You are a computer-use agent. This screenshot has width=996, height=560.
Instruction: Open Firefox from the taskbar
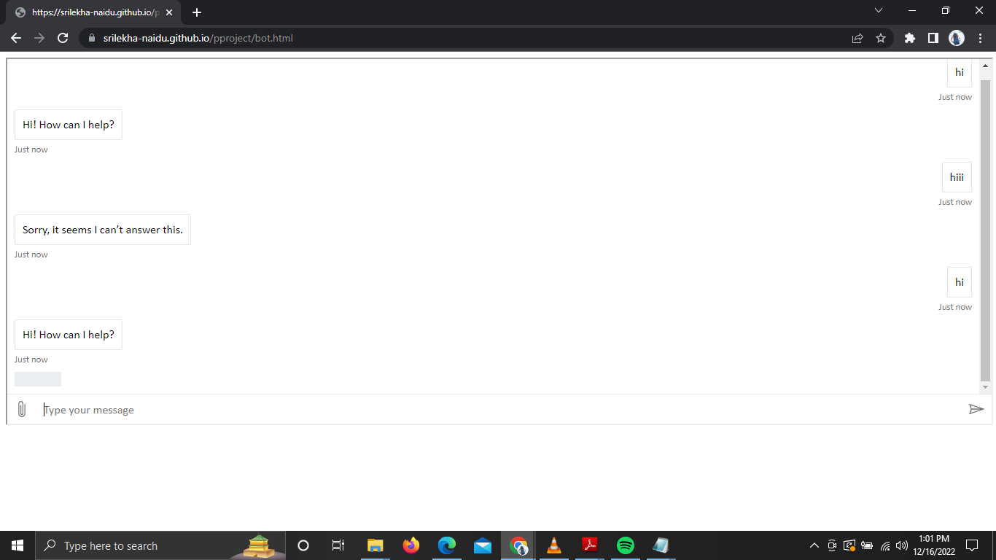tap(411, 545)
